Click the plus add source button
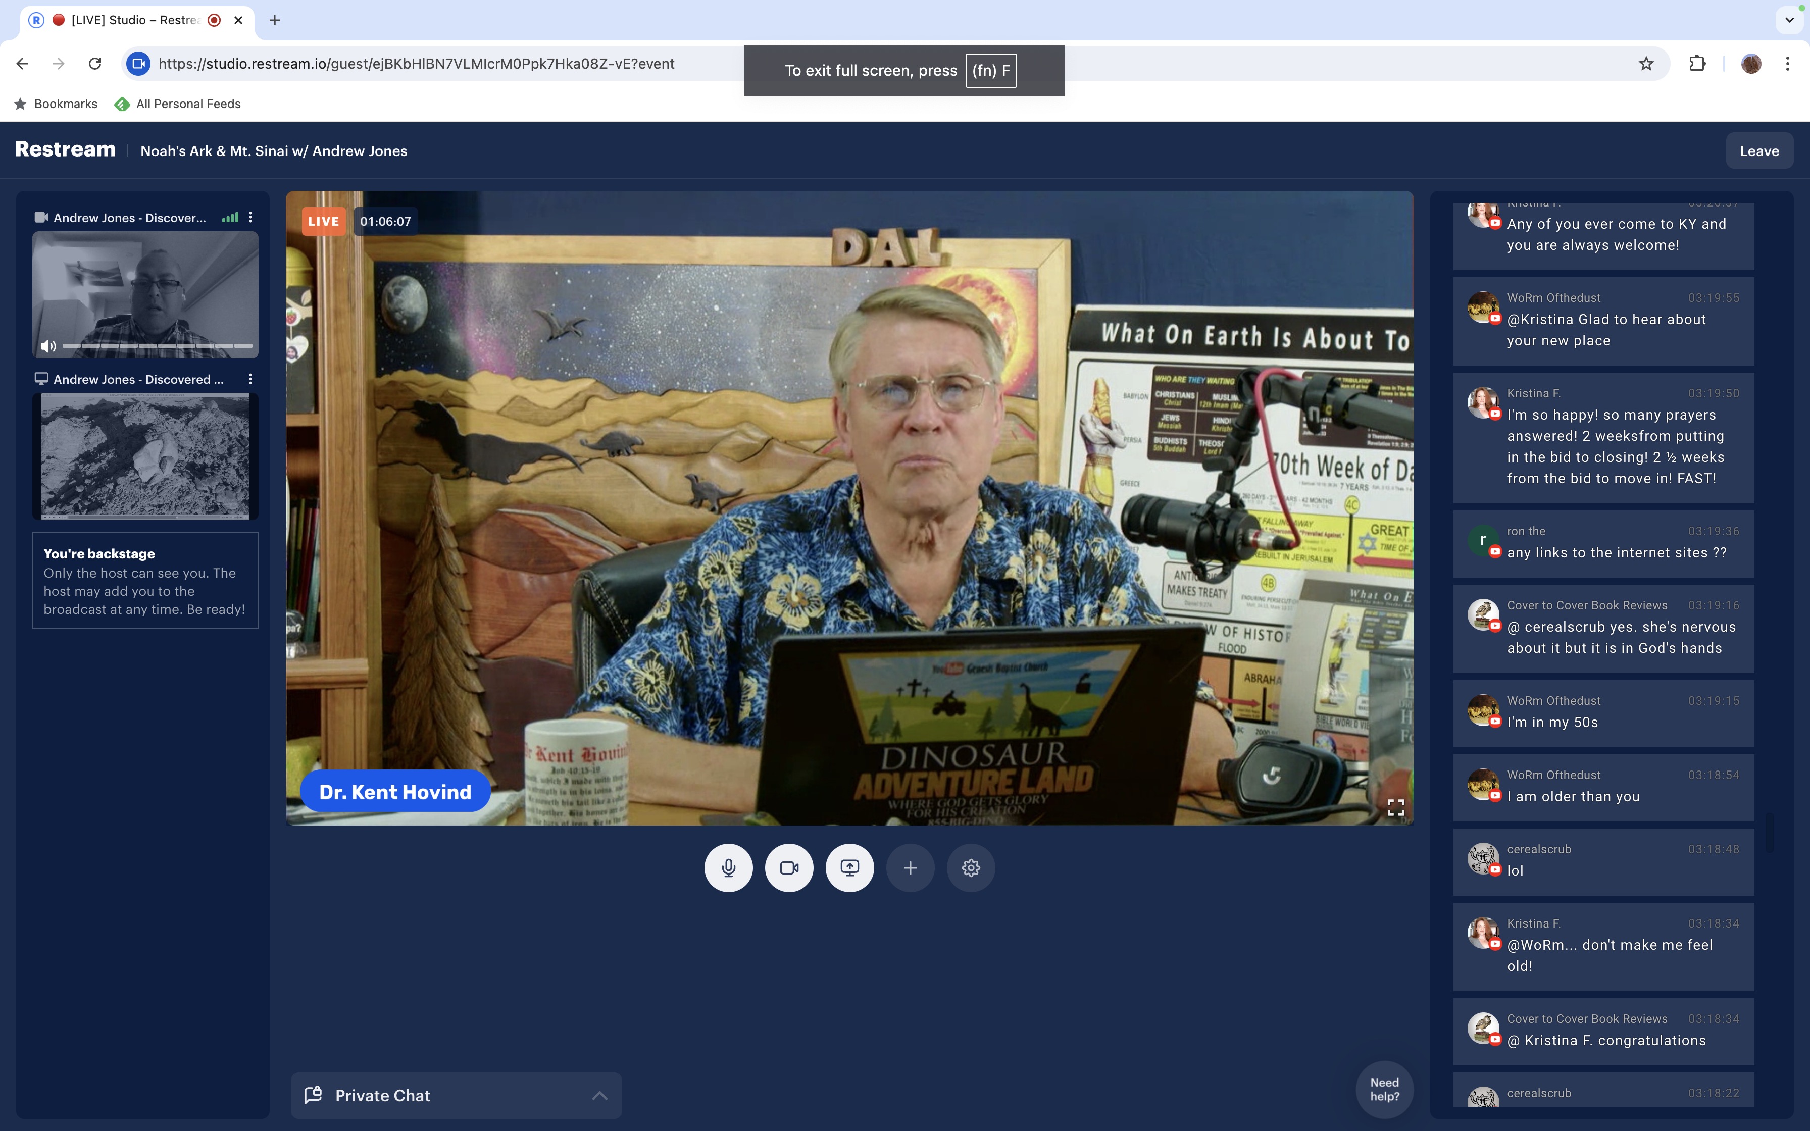The height and width of the screenshot is (1131, 1810). (x=910, y=868)
